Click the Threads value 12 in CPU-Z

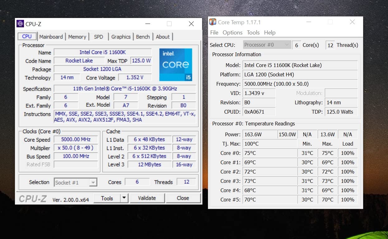click(187, 182)
